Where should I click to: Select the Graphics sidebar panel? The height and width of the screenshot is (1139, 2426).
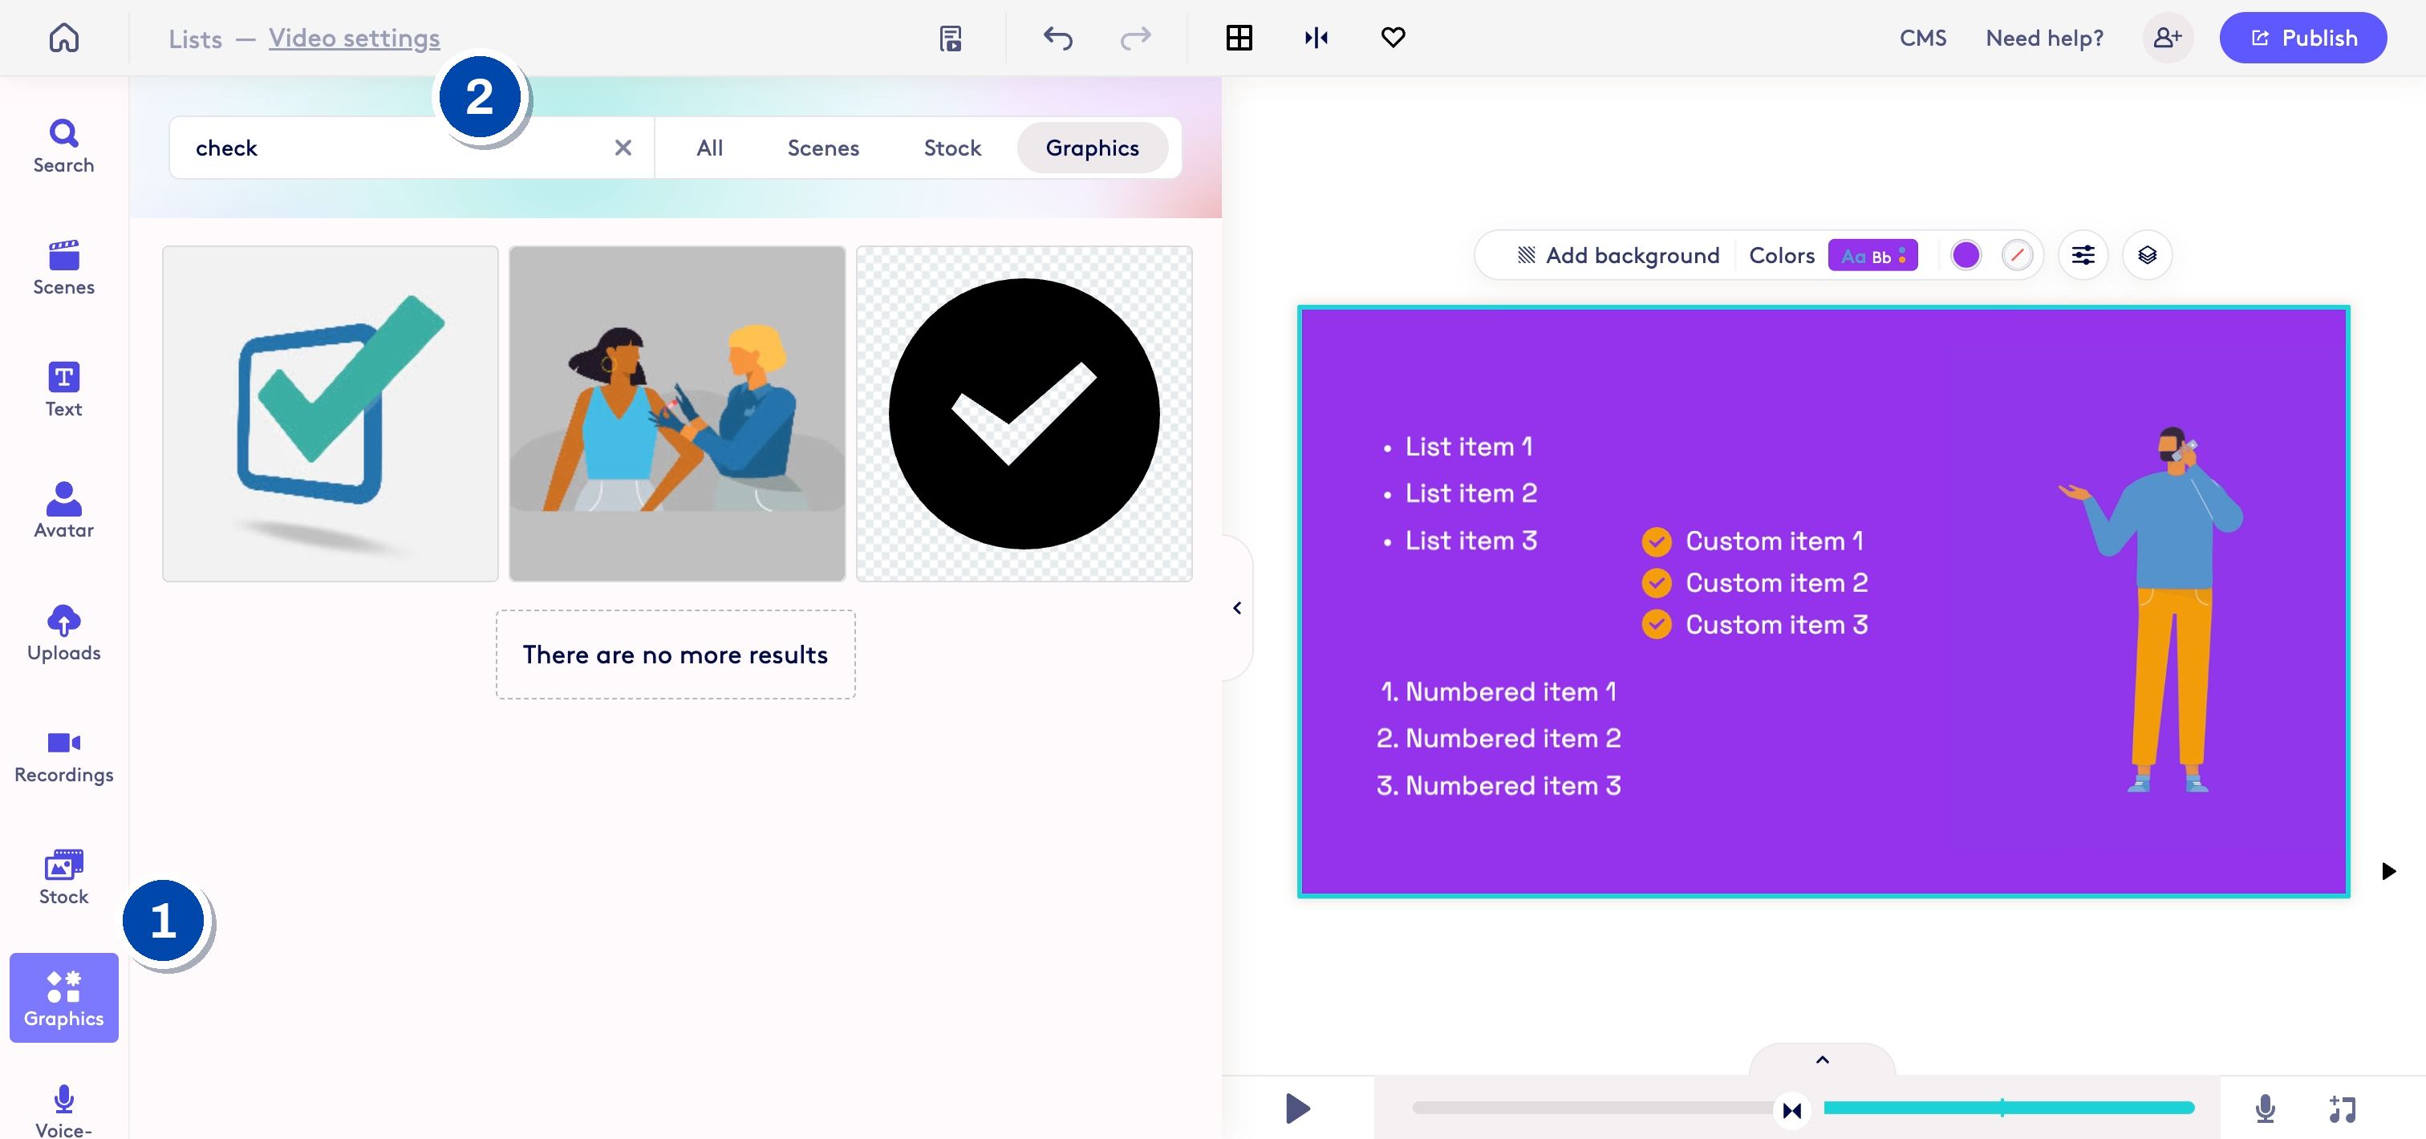(63, 998)
